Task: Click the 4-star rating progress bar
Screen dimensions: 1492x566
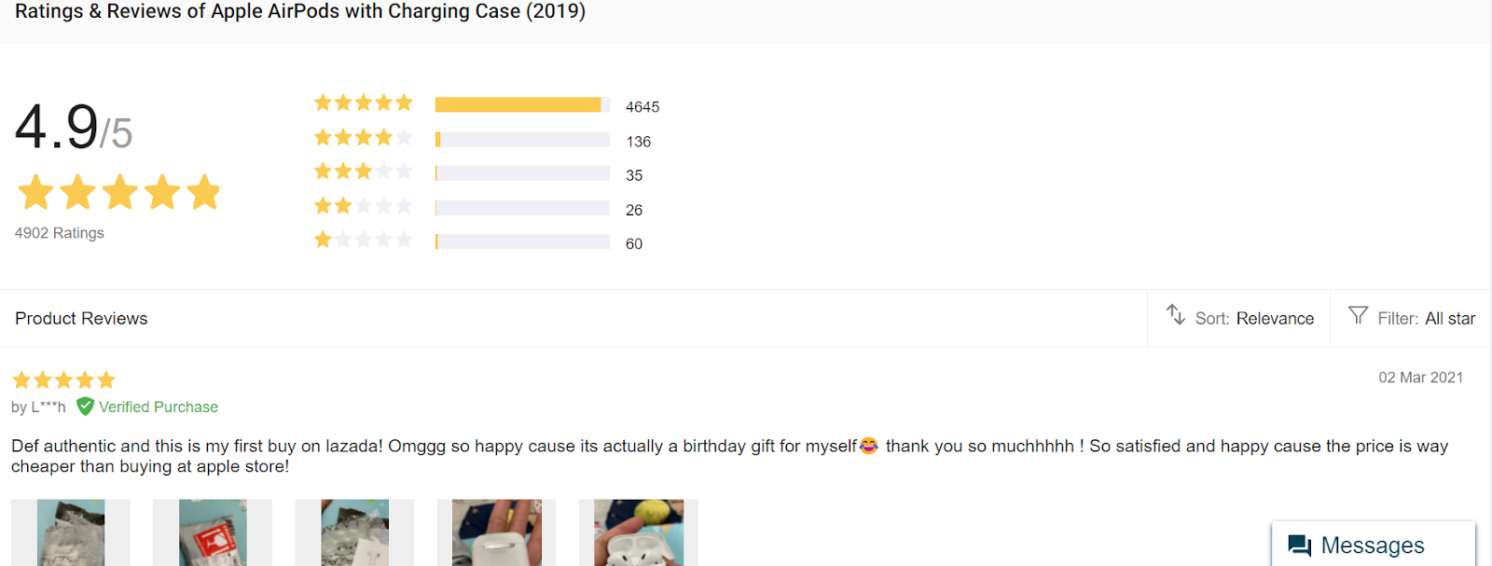Action: pyautogui.click(x=522, y=140)
